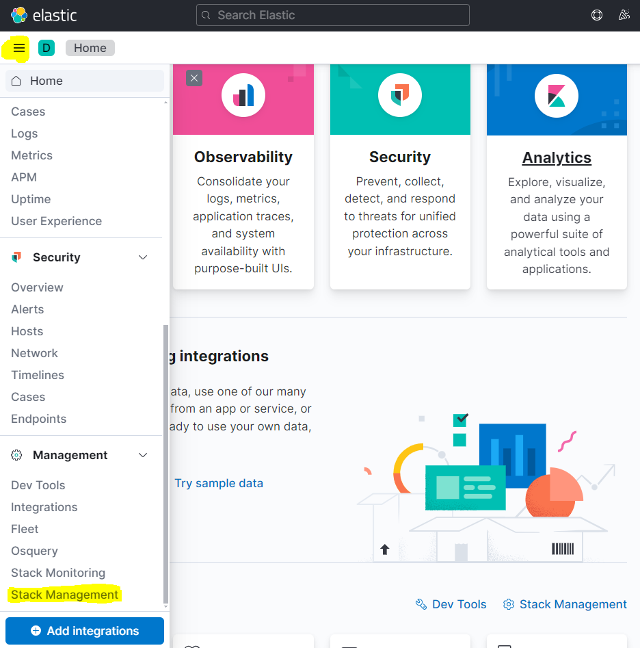Click the sidebar vertical scrollbar
Image resolution: width=640 pixels, height=648 pixels.
165,464
